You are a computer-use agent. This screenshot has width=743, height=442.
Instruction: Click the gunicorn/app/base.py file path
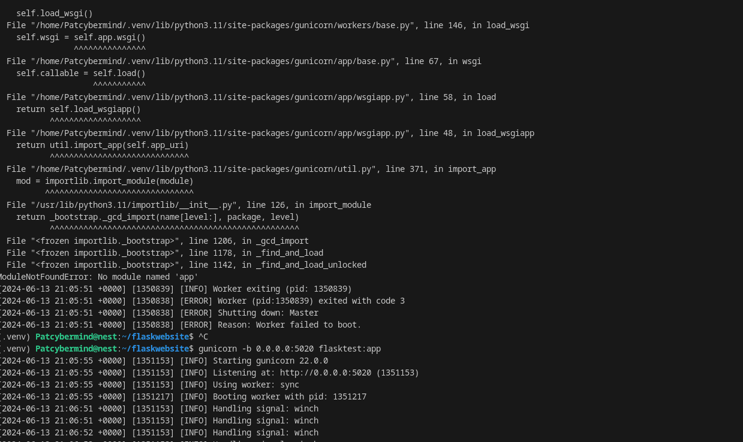click(213, 61)
